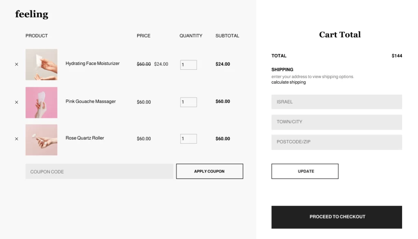Open Hydrating Face Moisturizer product image

click(41, 64)
